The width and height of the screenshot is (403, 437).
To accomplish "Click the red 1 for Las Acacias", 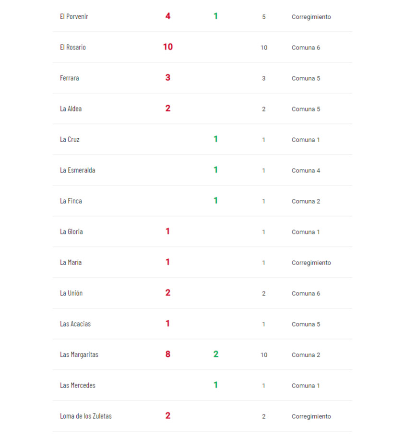I will click(x=167, y=324).
